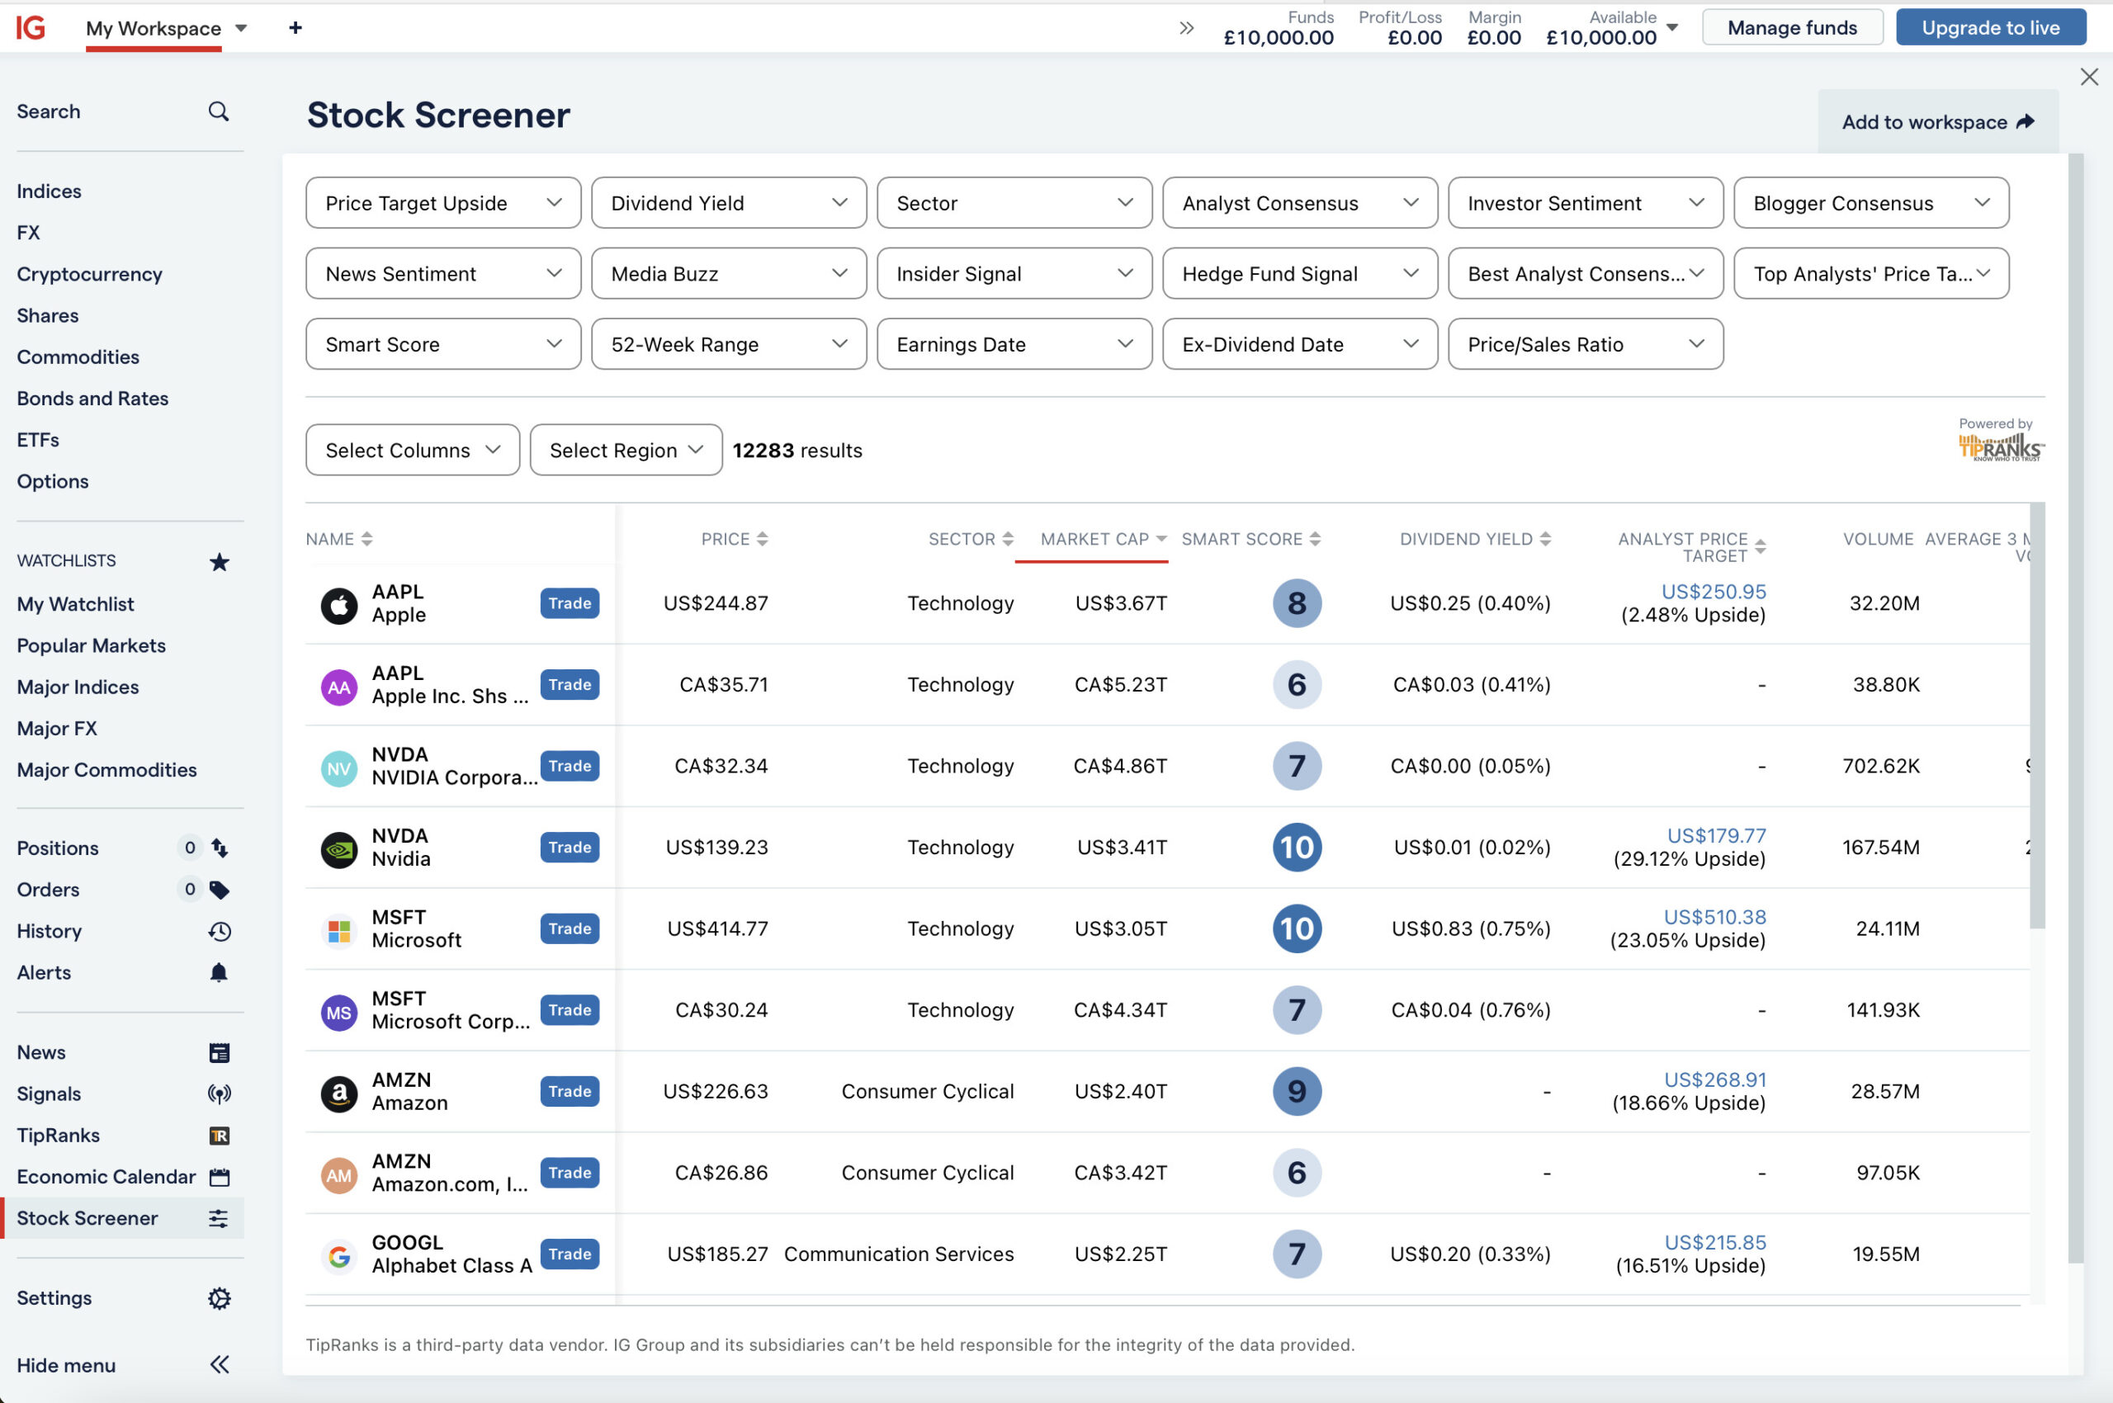Collapse sidebar with Hide menu chevrons
This screenshot has width=2113, height=1403.
[220, 1364]
